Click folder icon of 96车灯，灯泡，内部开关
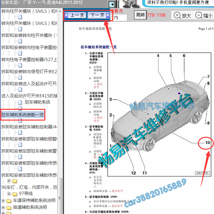This screenshot has width=214, height=214. (x=15, y=181)
